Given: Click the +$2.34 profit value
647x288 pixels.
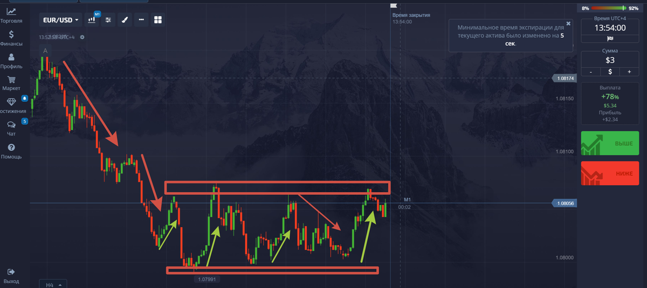Looking at the screenshot, I should (x=610, y=120).
